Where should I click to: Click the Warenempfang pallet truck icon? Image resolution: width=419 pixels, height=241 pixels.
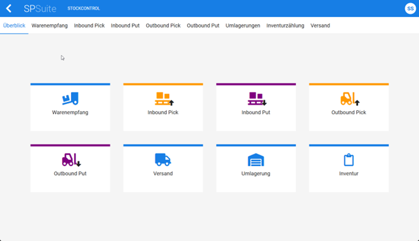pos(70,98)
